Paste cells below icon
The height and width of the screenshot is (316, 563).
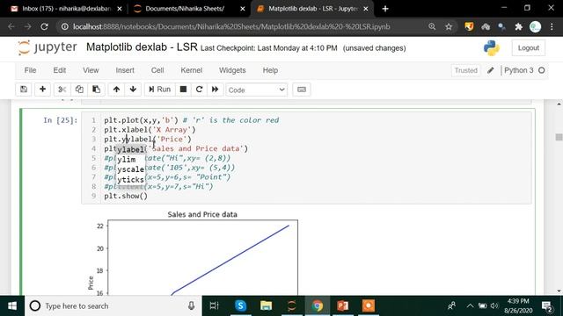pyautogui.click(x=96, y=90)
